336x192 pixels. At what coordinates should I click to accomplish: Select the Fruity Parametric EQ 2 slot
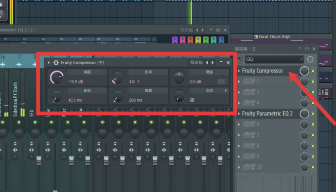(267, 114)
